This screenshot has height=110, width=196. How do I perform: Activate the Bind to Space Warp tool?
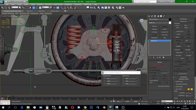(9, 8)
